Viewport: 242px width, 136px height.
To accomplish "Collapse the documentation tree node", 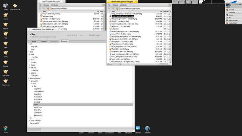I will coord(28,78).
